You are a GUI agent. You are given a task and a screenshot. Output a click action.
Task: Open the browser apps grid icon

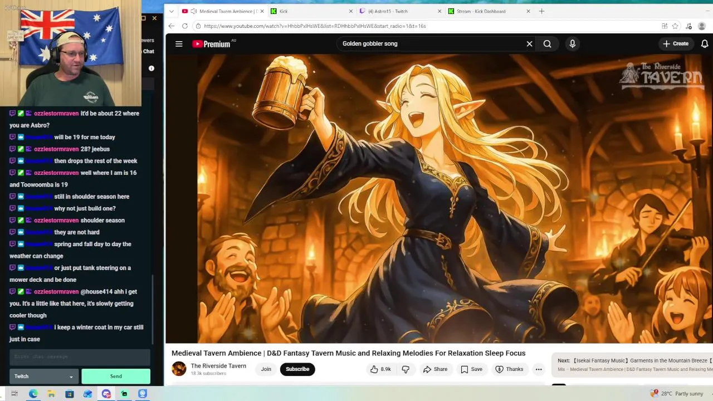pyautogui.click(x=665, y=26)
